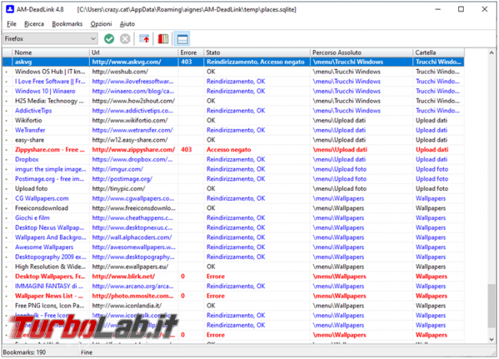The image size is (499, 359).
Task: Select the Dropbox bookmark
Action: (233, 160)
